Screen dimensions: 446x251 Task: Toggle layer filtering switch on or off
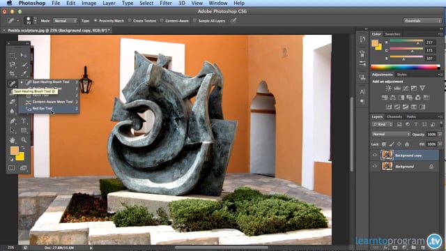(441, 124)
